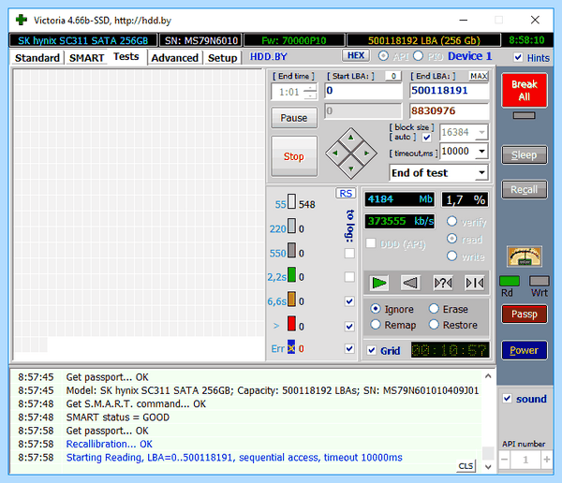Click the RS reset statistics icon

click(346, 194)
